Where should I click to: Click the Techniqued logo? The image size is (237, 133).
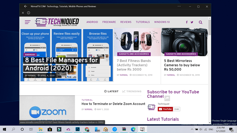tap(57, 22)
